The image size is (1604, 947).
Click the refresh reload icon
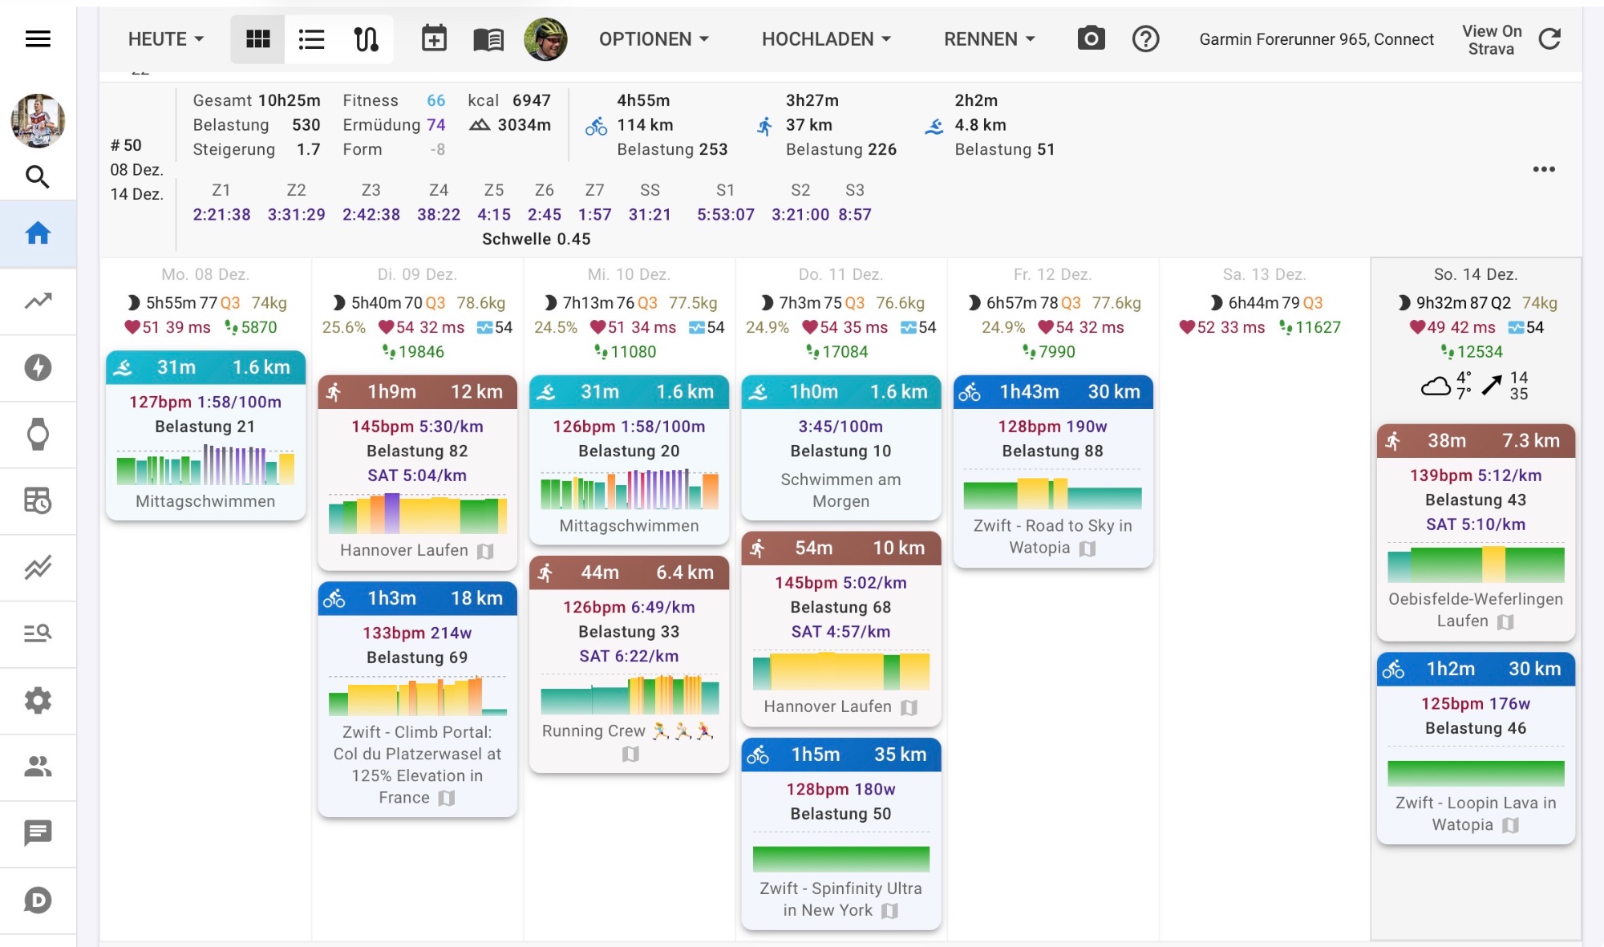[x=1549, y=38]
